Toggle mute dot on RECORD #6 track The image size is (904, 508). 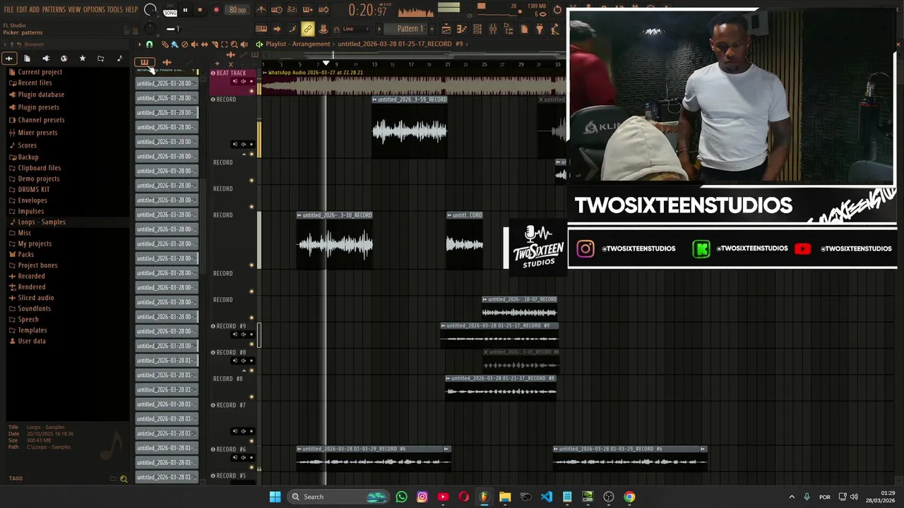tap(251, 466)
